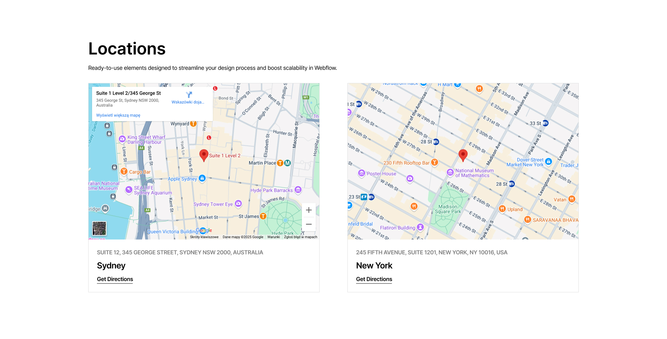Click 'Zgłoś błąd w mapach' link
Image resolution: width=667 pixels, height=339 pixels.
[x=300, y=237]
